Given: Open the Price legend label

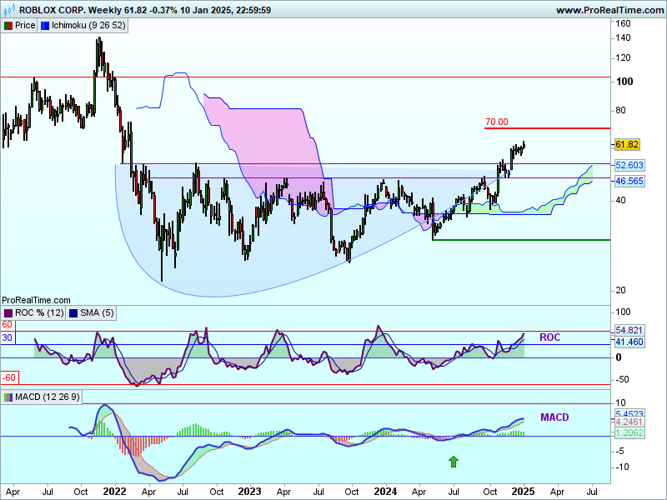Looking at the screenshot, I should coord(25,26).
